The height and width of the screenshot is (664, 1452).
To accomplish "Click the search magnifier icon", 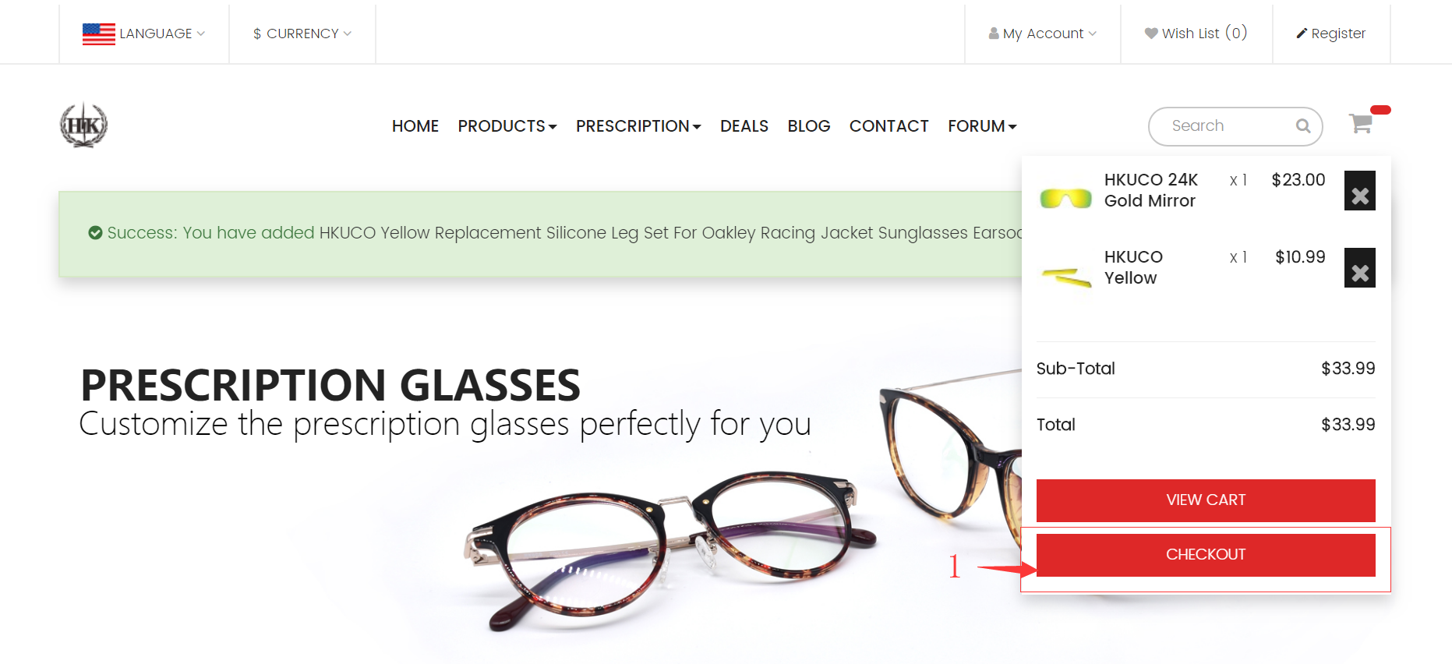I will [x=1303, y=126].
